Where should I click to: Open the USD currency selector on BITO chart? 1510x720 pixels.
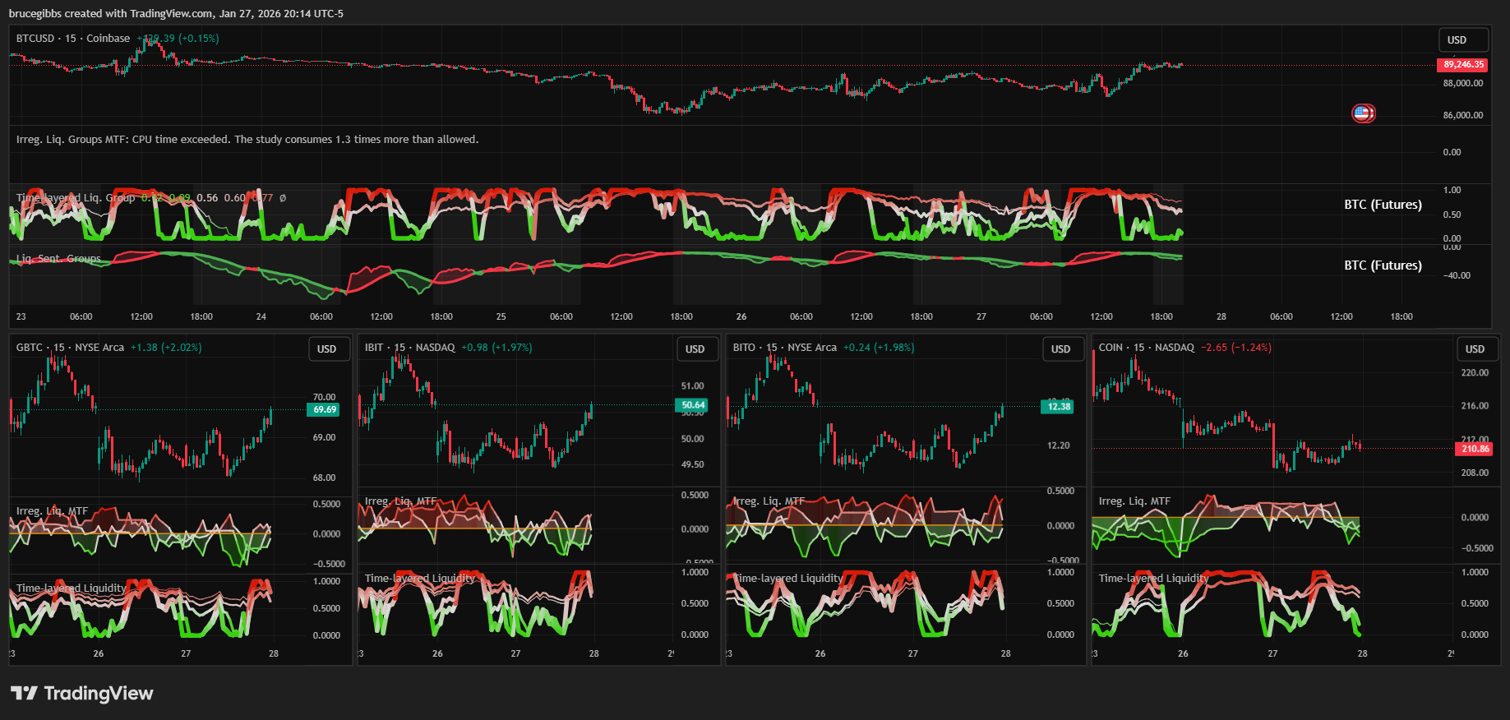pyautogui.click(x=1060, y=349)
